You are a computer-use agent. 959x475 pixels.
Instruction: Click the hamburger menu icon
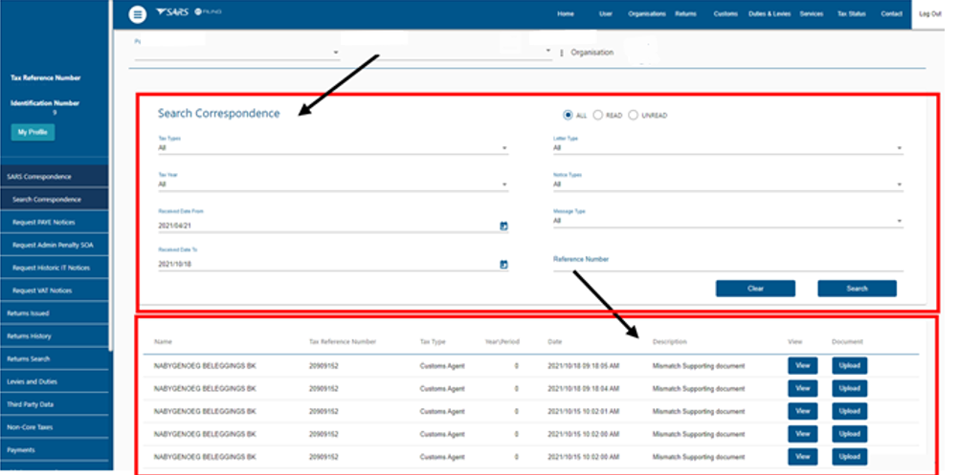(138, 14)
